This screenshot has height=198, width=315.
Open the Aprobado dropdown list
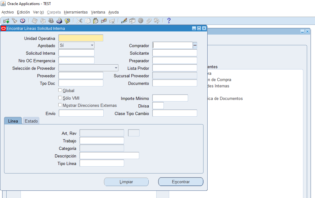click(x=92, y=46)
